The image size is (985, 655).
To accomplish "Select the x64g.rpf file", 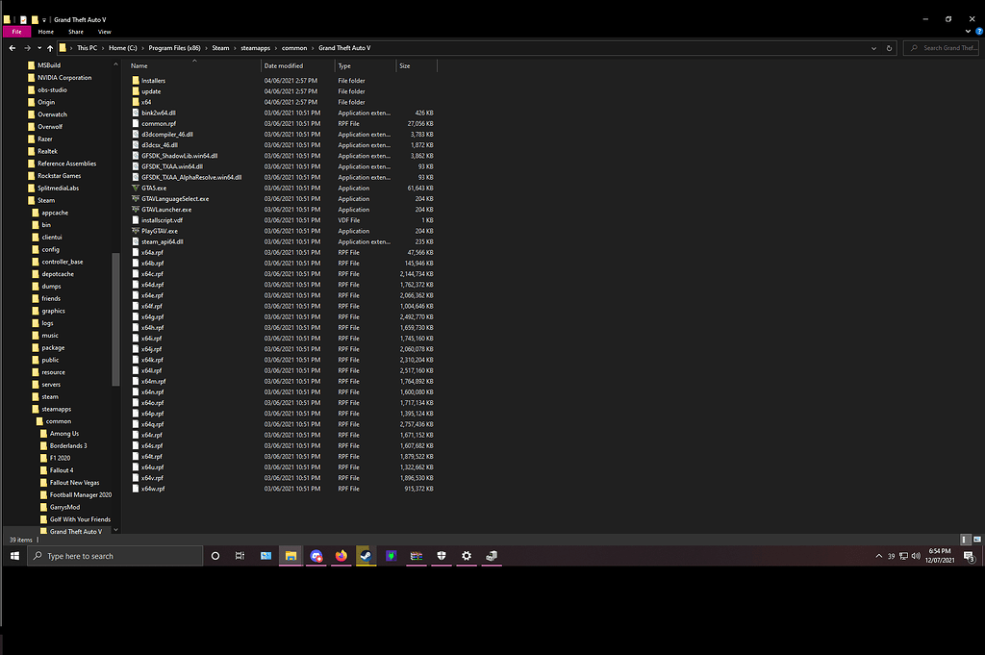I will coord(153,317).
